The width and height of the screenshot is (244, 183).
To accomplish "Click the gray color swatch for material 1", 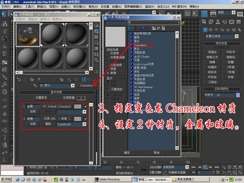I will point(78,106).
